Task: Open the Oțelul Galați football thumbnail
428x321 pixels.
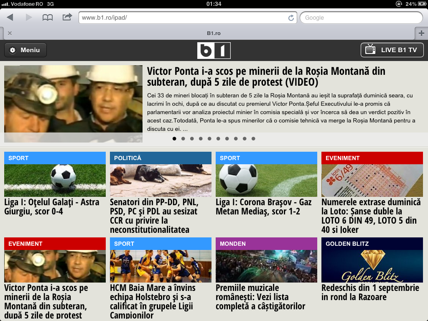Action: 55,181
